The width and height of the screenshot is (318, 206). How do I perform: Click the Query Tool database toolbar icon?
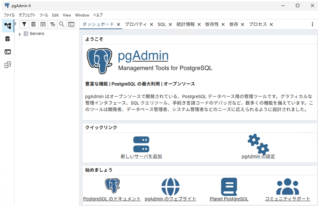coord(34,24)
